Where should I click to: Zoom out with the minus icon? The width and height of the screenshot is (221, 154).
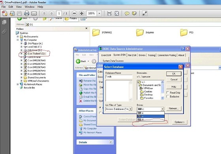[74, 13]
